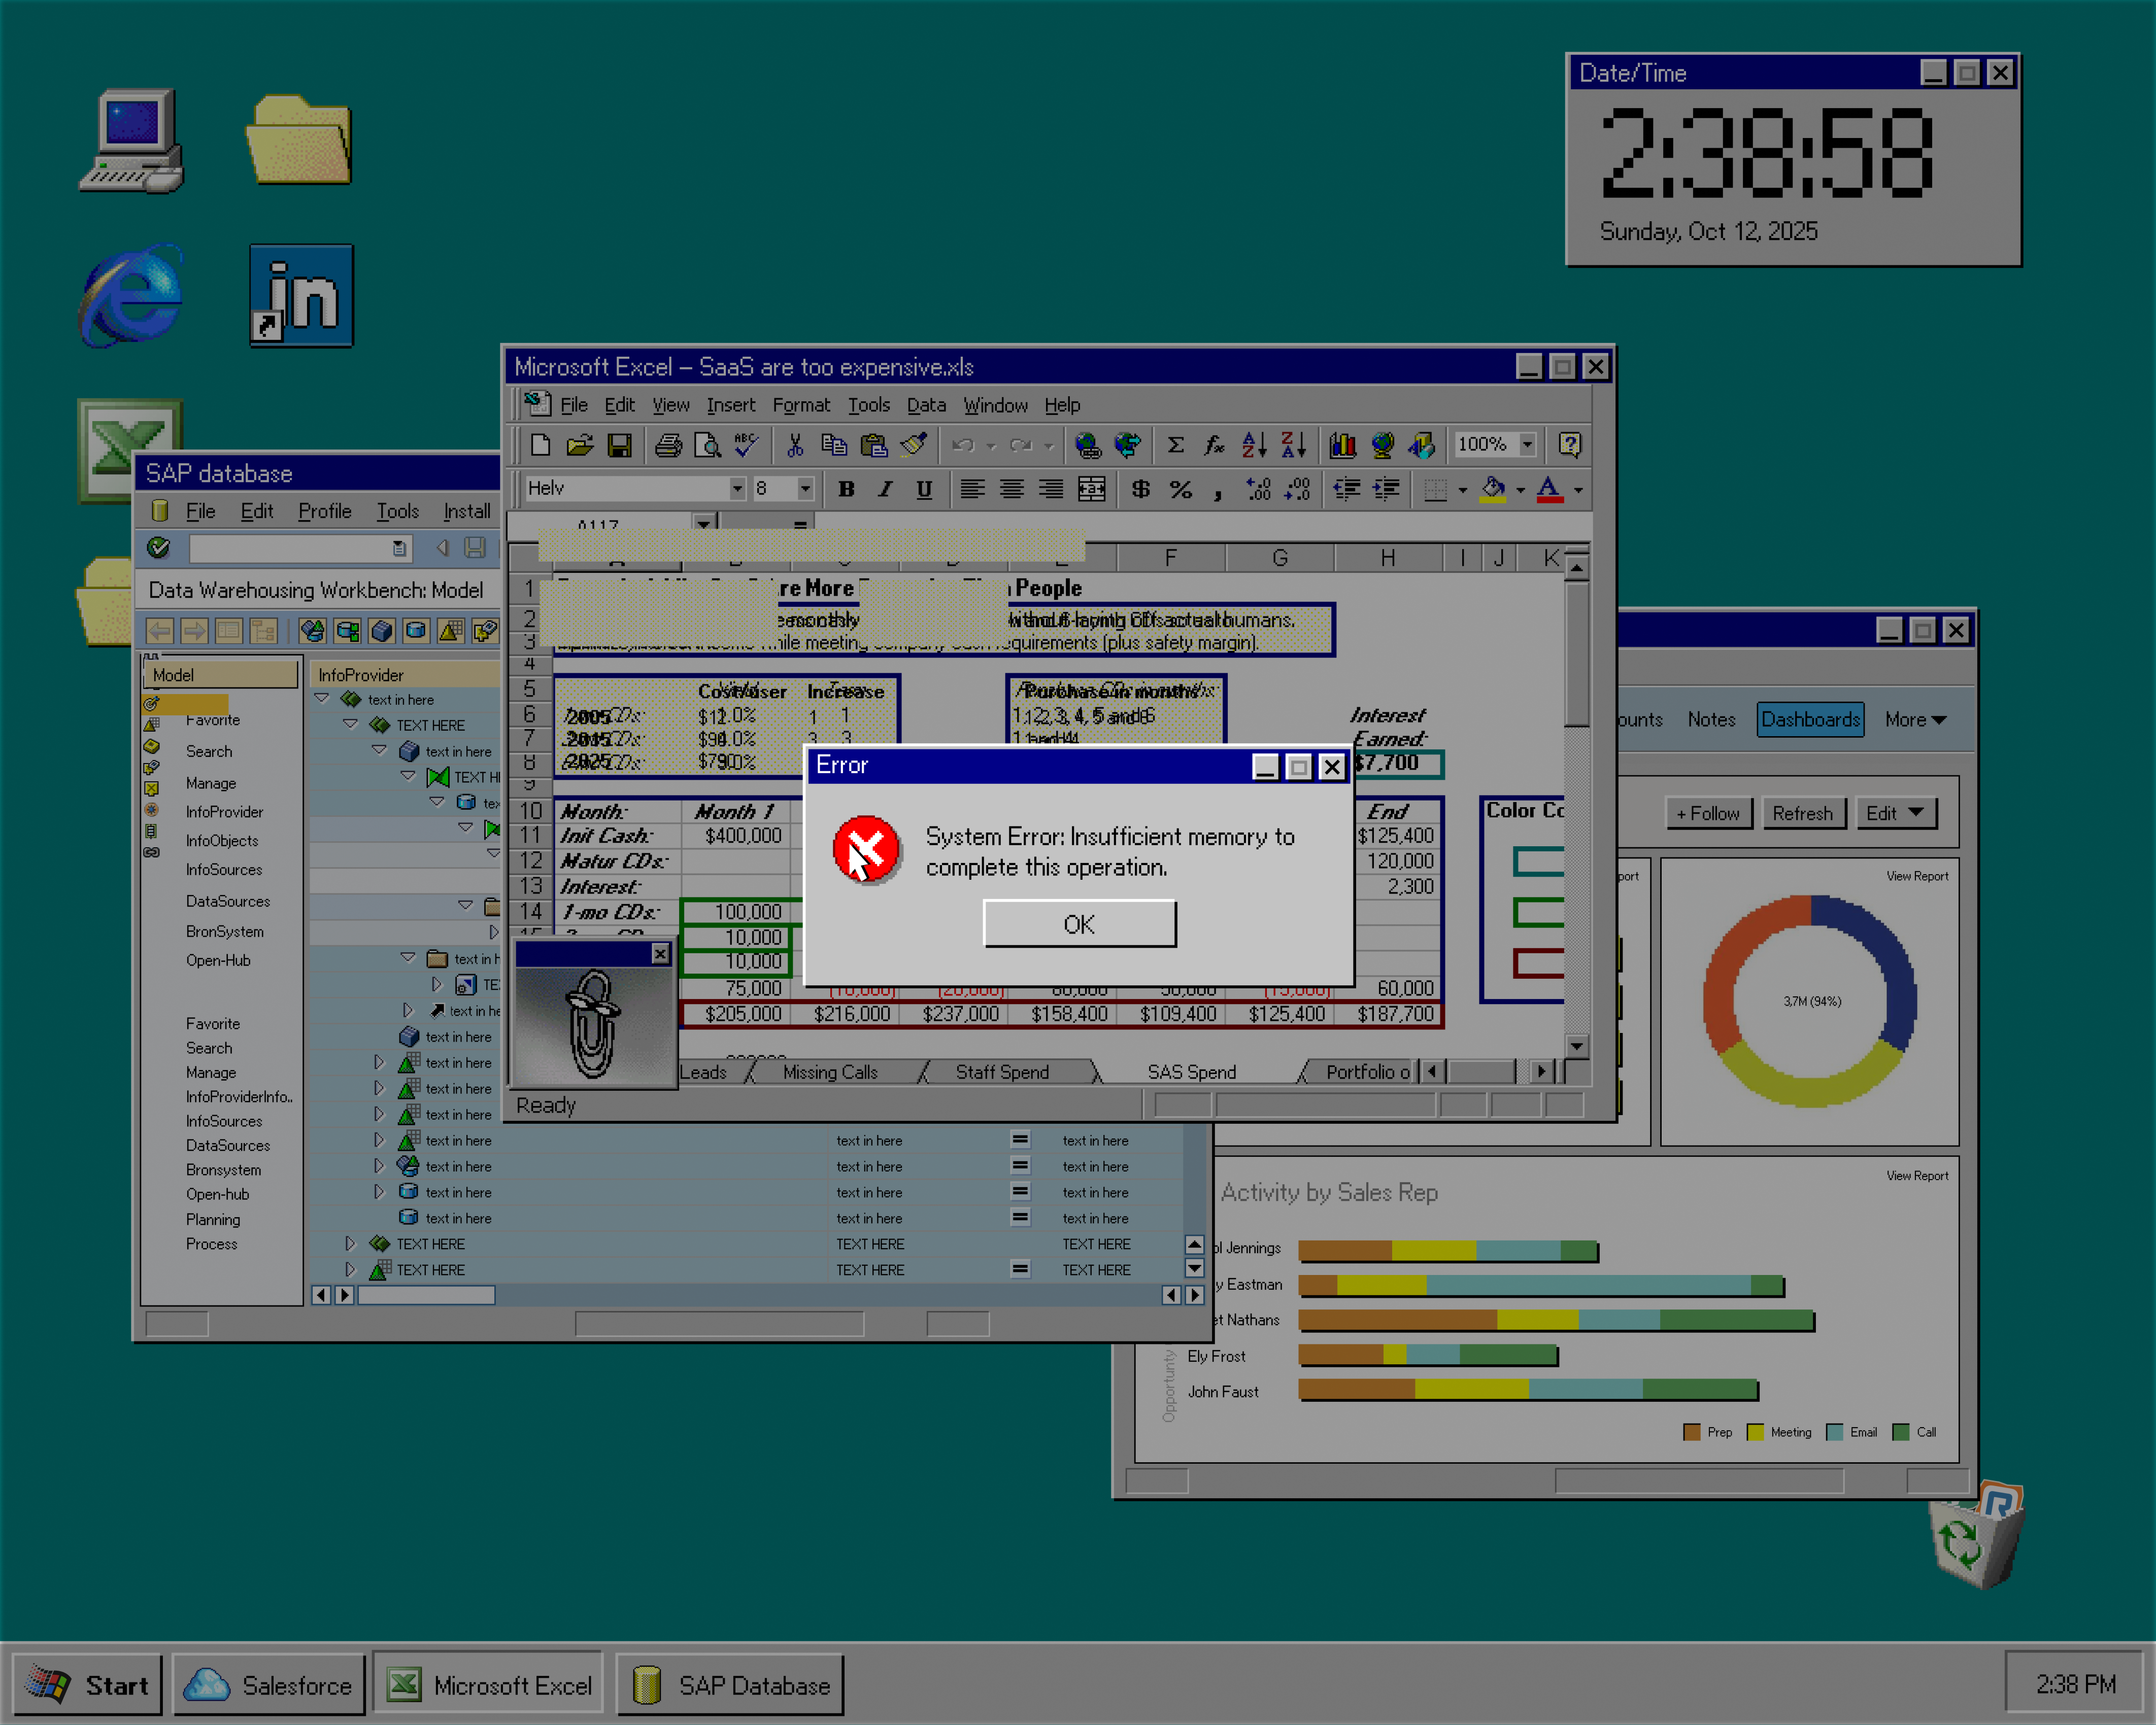Toggle Align Right in Excel toolbar
The image size is (2156, 1725).
pyautogui.click(x=1051, y=489)
